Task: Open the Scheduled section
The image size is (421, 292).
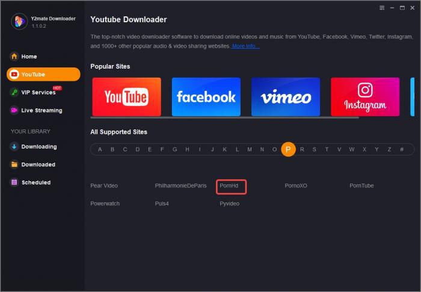Action: click(36, 182)
